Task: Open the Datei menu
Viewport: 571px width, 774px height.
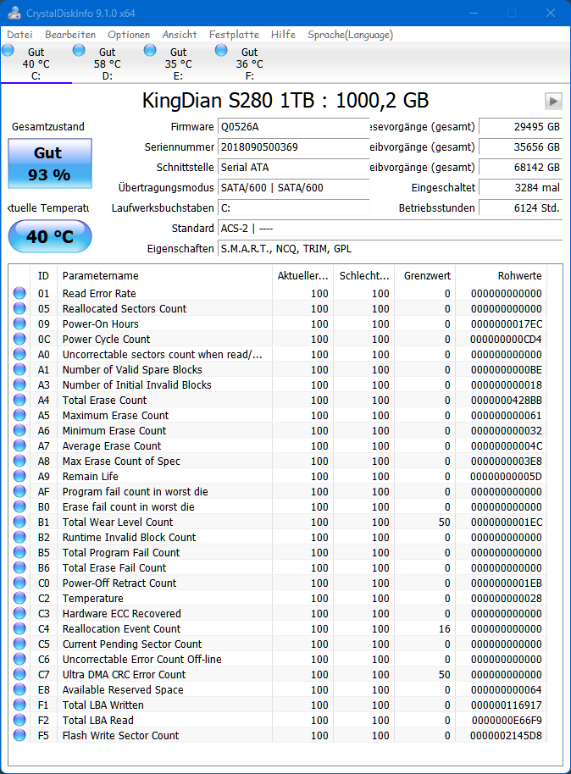Action: 19,35
